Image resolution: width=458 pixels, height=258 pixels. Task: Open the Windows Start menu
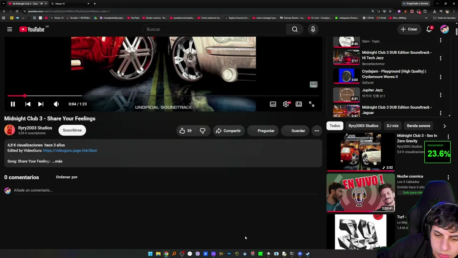click(150, 254)
